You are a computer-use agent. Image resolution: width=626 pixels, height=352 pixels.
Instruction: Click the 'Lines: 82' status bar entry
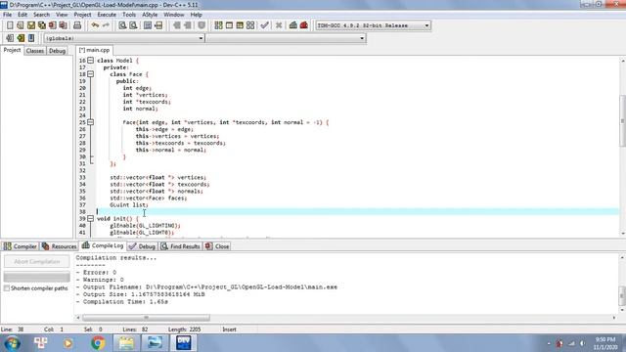point(135,330)
